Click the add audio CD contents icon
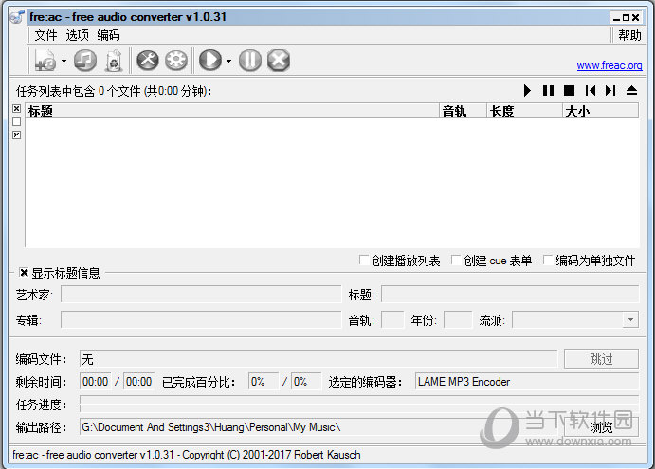 pyautogui.click(x=85, y=61)
